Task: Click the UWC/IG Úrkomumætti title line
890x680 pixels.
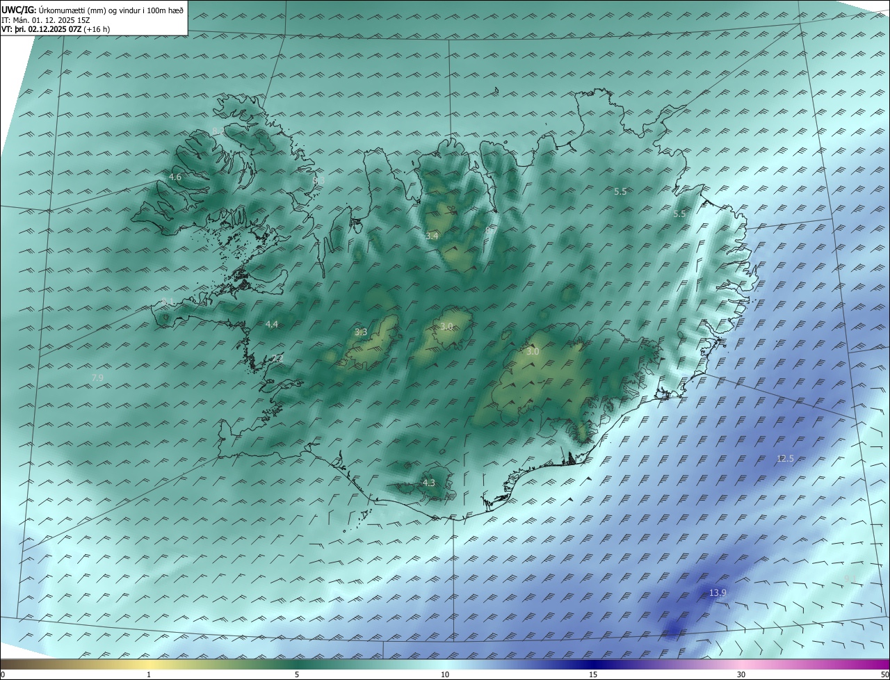Action: [x=92, y=10]
